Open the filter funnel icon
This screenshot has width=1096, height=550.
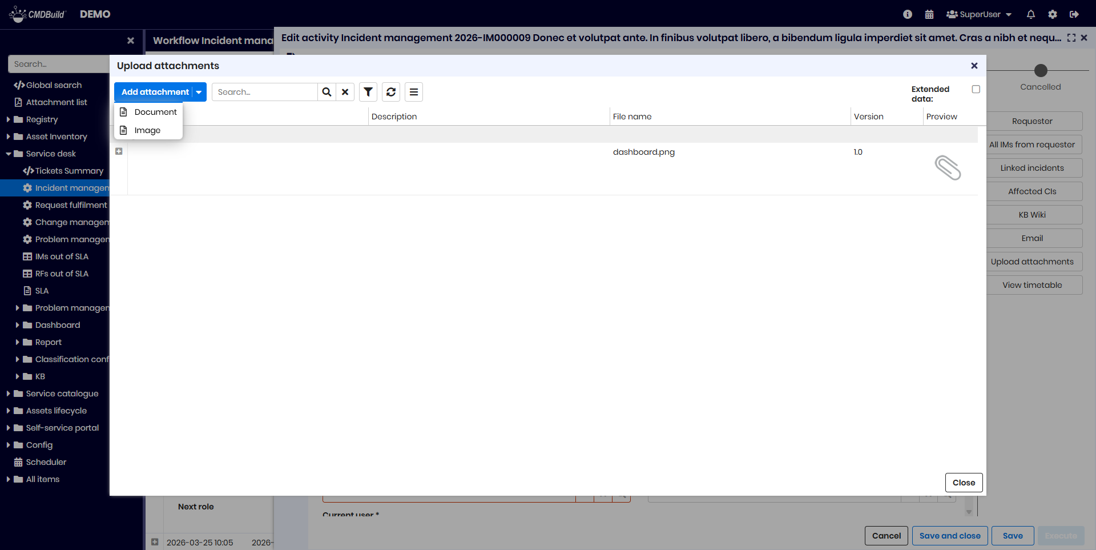coord(368,92)
